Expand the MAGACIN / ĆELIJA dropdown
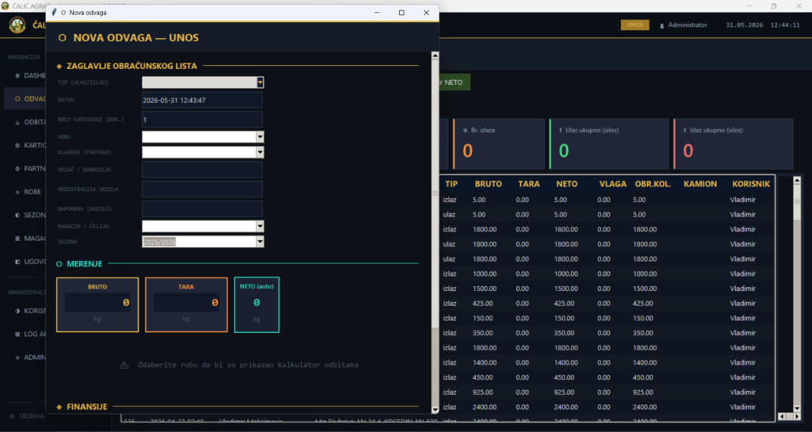Image resolution: width=812 pixels, height=432 pixels. point(260,226)
